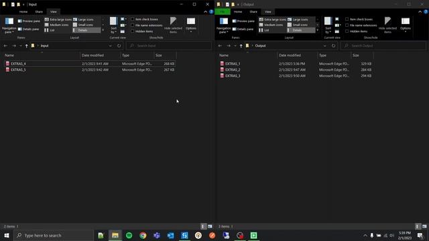Select file EXTRAS_5 in Input folder
The height and width of the screenshot is (241, 429).
click(x=90, y=70)
